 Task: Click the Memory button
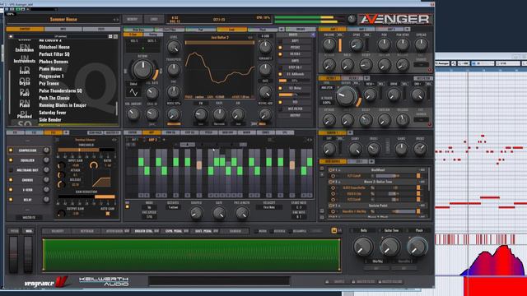click(x=133, y=20)
